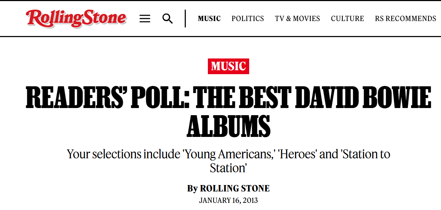Screen dimensions: 441x210
Task: Click the word ALBUMS in headline
Action: tap(229, 126)
